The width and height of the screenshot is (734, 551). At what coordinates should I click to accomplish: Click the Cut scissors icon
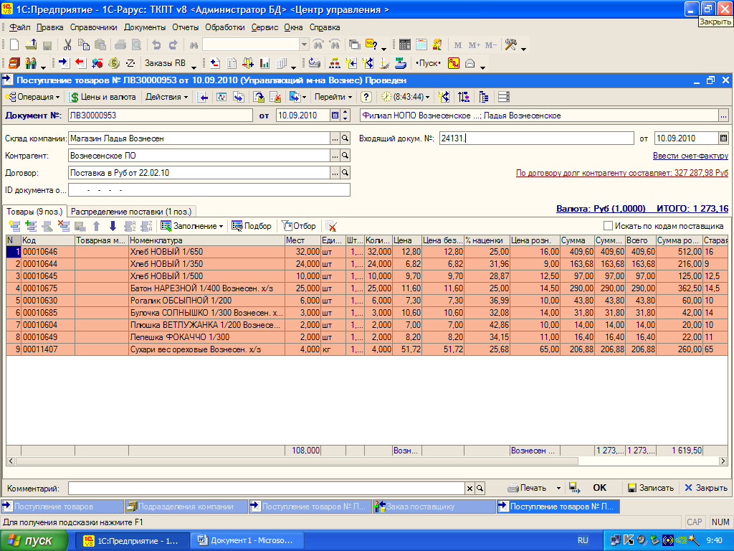pos(67,45)
